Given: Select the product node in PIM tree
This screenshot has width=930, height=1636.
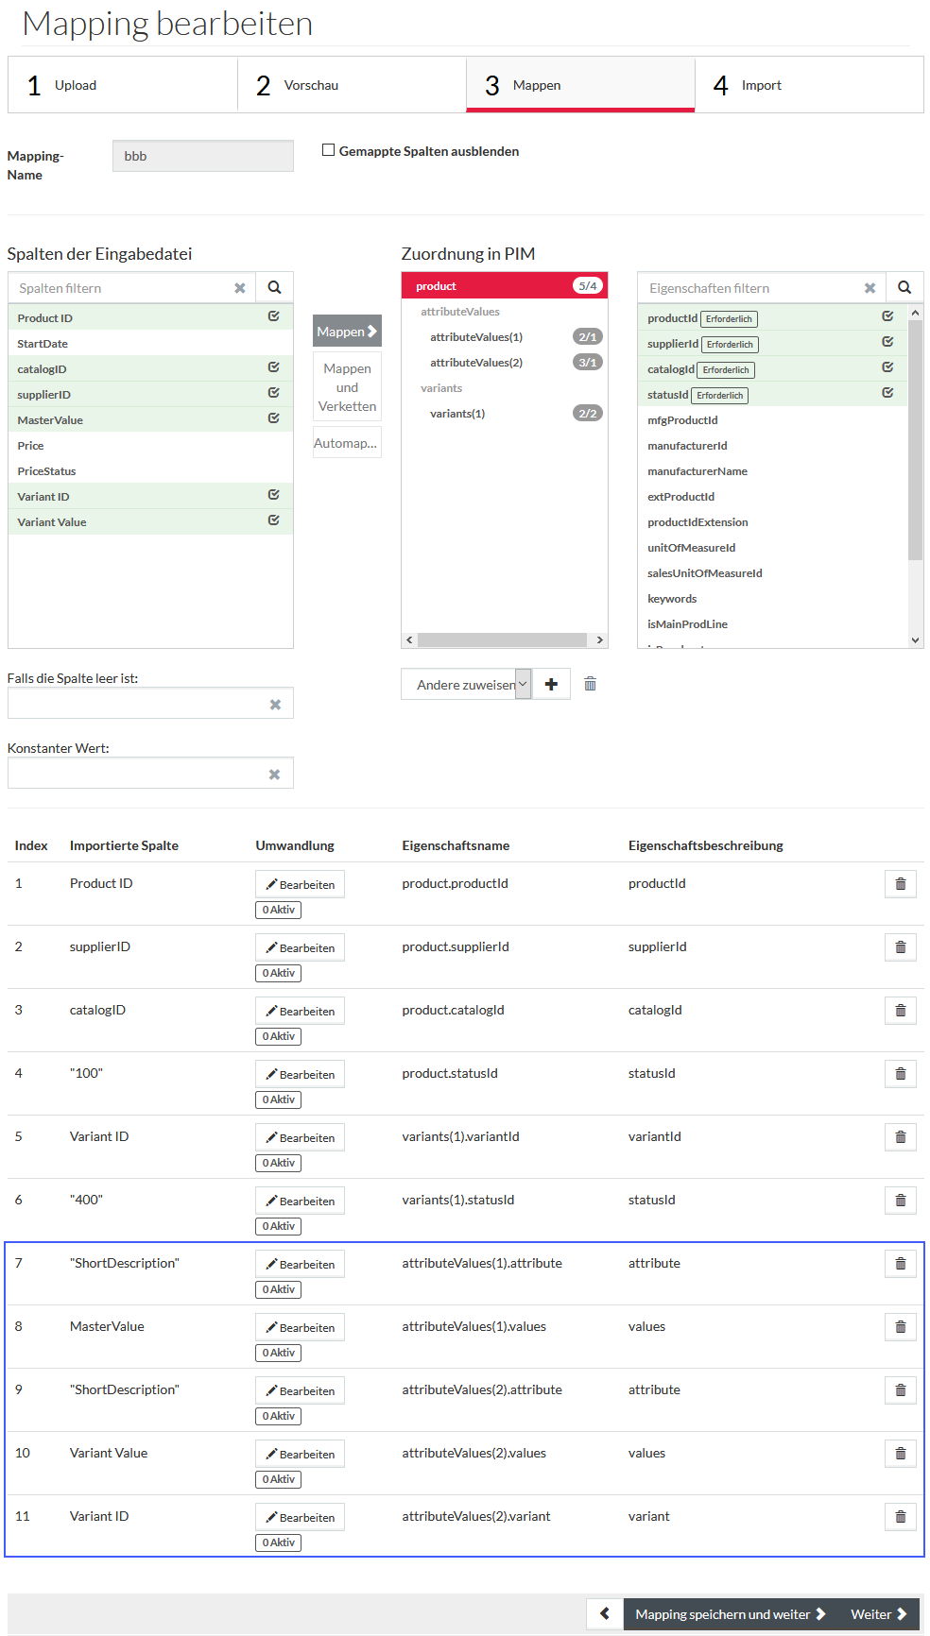Looking at the screenshot, I should (x=505, y=286).
